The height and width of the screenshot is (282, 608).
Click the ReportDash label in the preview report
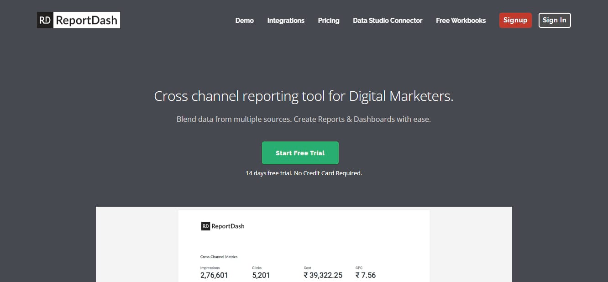click(x=228, y=226)
